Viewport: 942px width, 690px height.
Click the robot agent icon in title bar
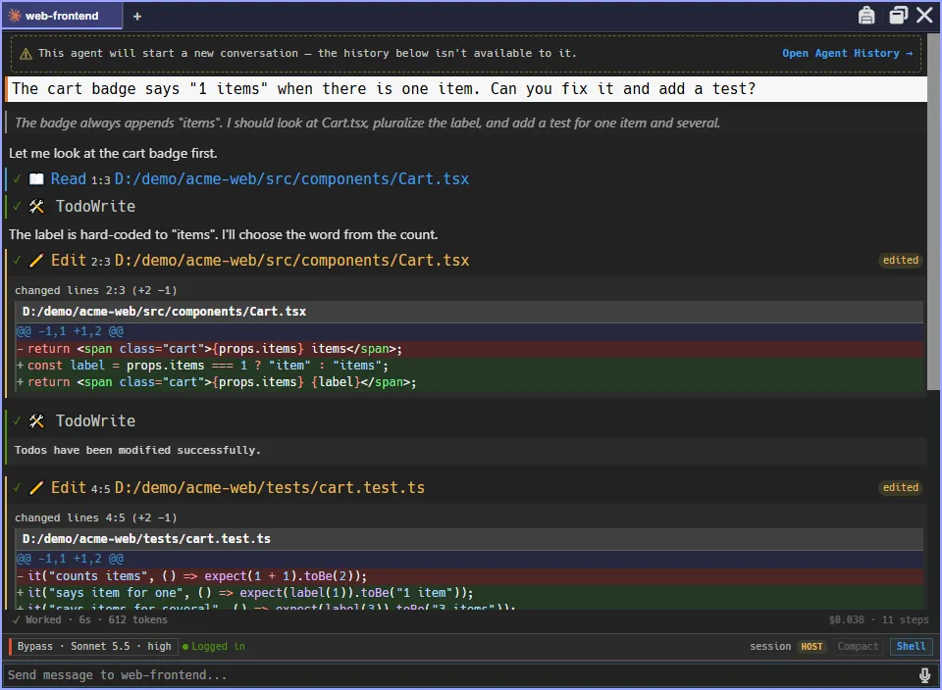(866, 15)
